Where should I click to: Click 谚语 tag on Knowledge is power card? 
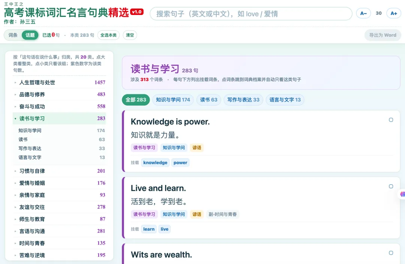pos(197,148)
